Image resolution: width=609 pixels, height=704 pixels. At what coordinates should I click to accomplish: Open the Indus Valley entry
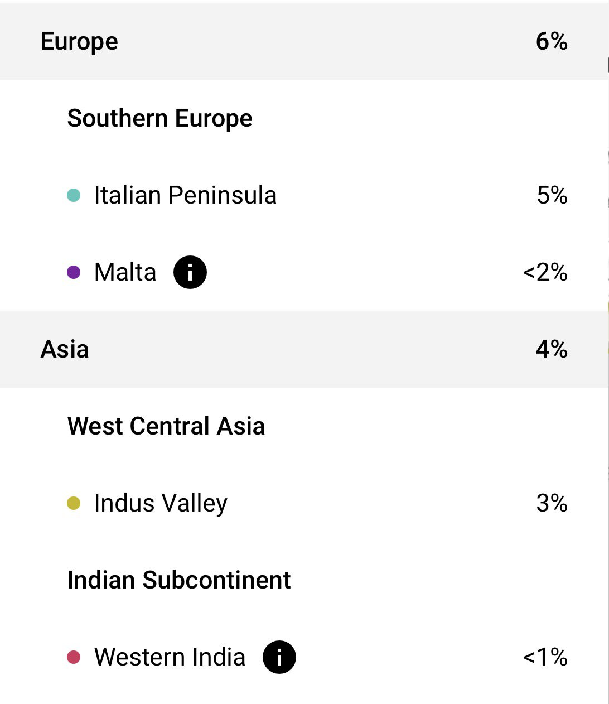pos(304,503)
